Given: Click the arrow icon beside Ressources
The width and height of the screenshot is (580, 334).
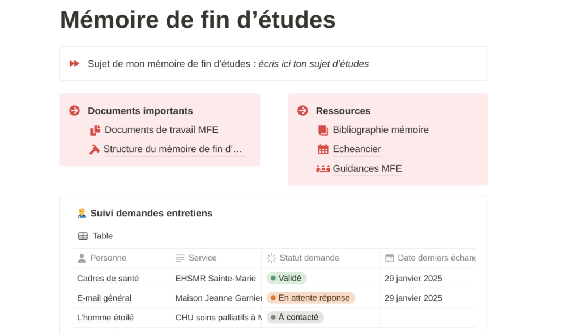Looking at the screenshot, I should (x=302, y=110).
